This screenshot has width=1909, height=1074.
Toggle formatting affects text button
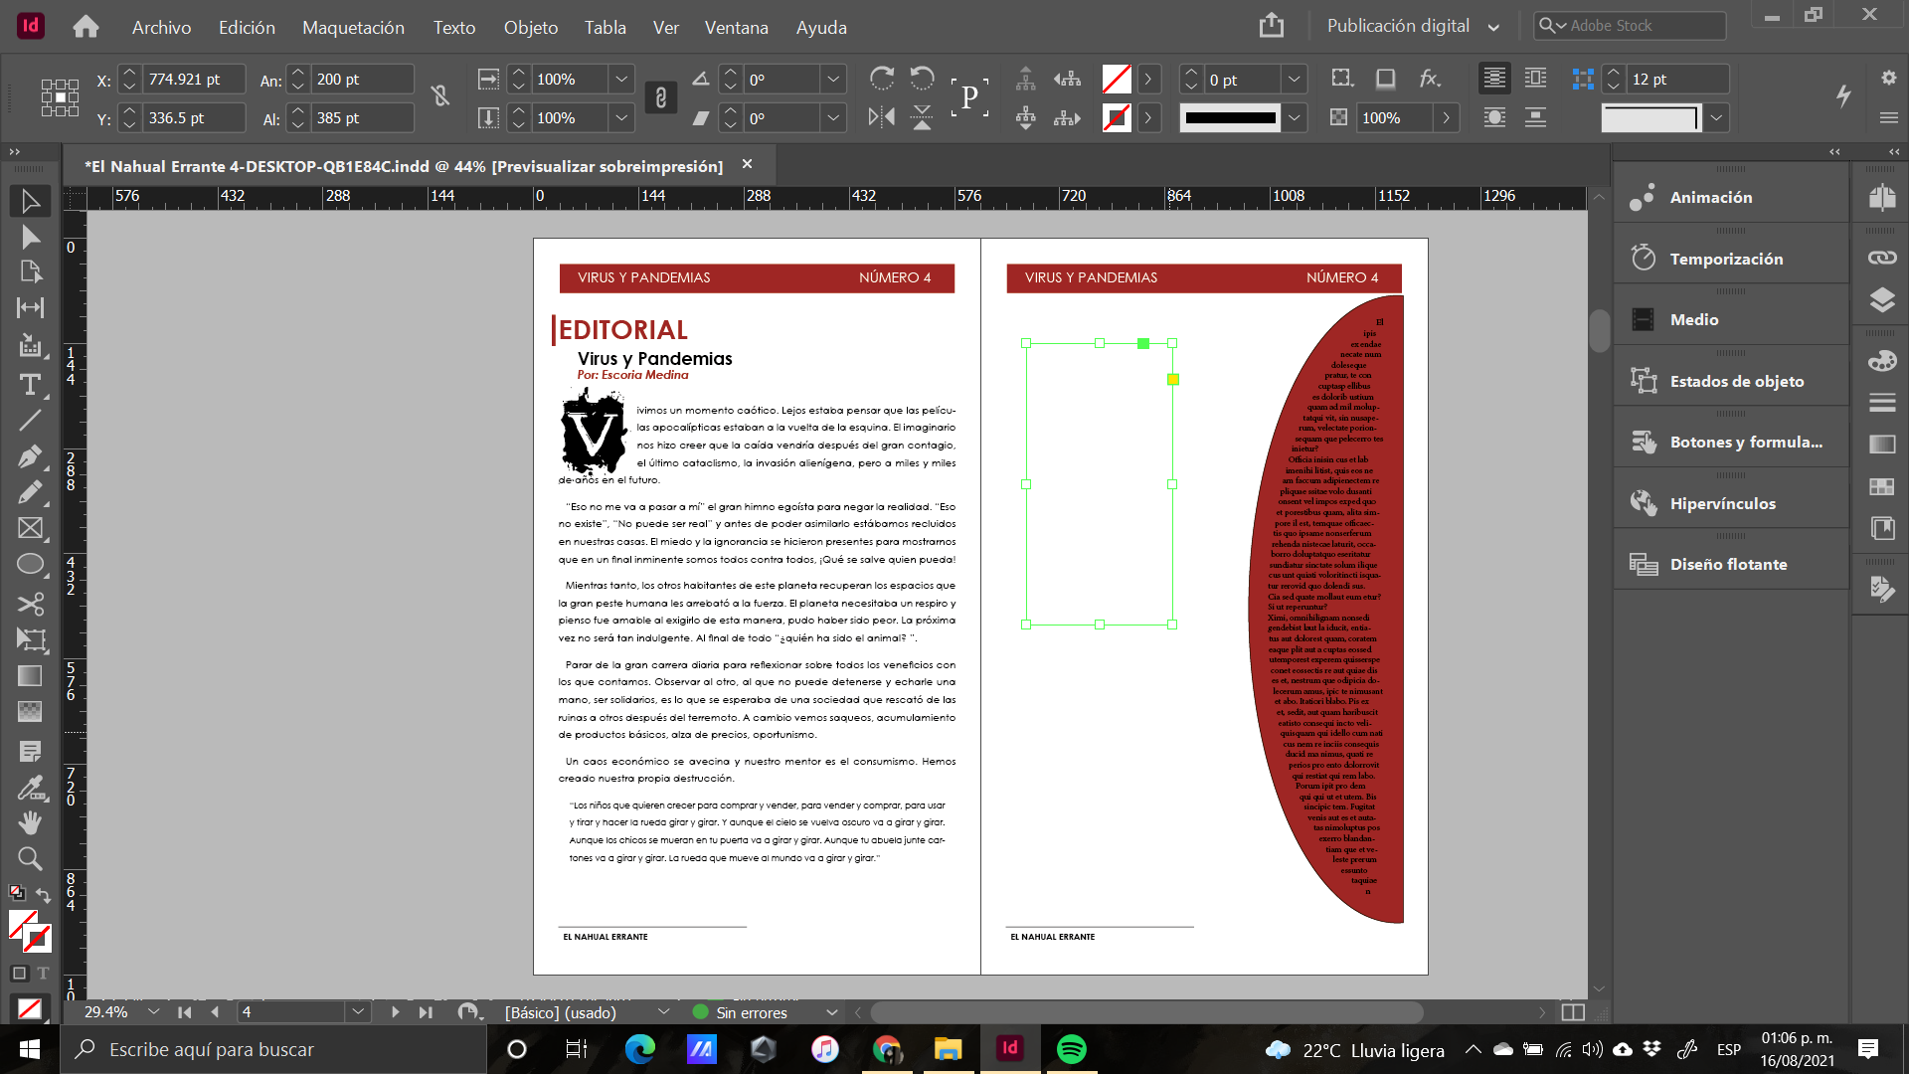point(43,973)
